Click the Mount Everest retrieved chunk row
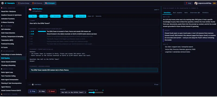The width and height of the screenshot is (217, 97). (94, 34)
